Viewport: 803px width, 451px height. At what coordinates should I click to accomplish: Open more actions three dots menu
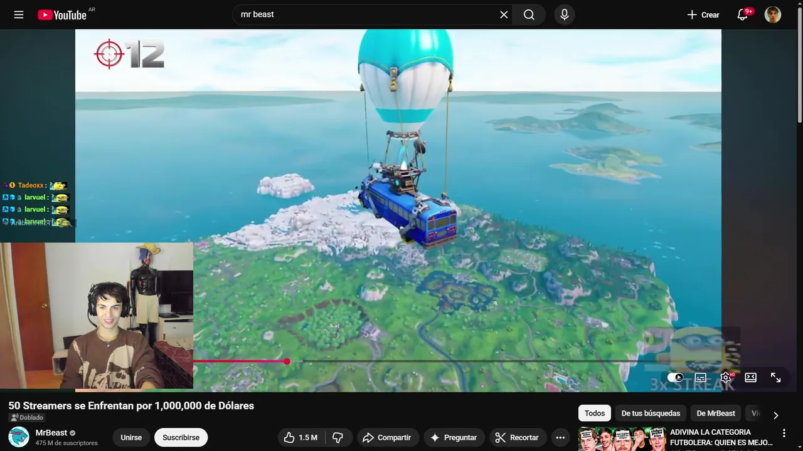click(561, 437)
